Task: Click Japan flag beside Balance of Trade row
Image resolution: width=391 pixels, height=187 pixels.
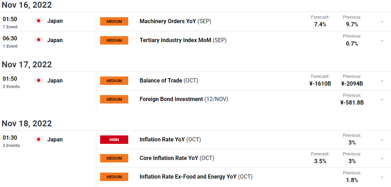Action: (x=38, y=80)
